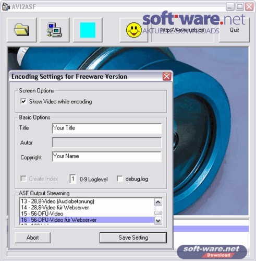Image resolution: width=256 pixels, height=261 pixels.
Task: Toggle the Create Index checkbox
Action: [23, 179]
